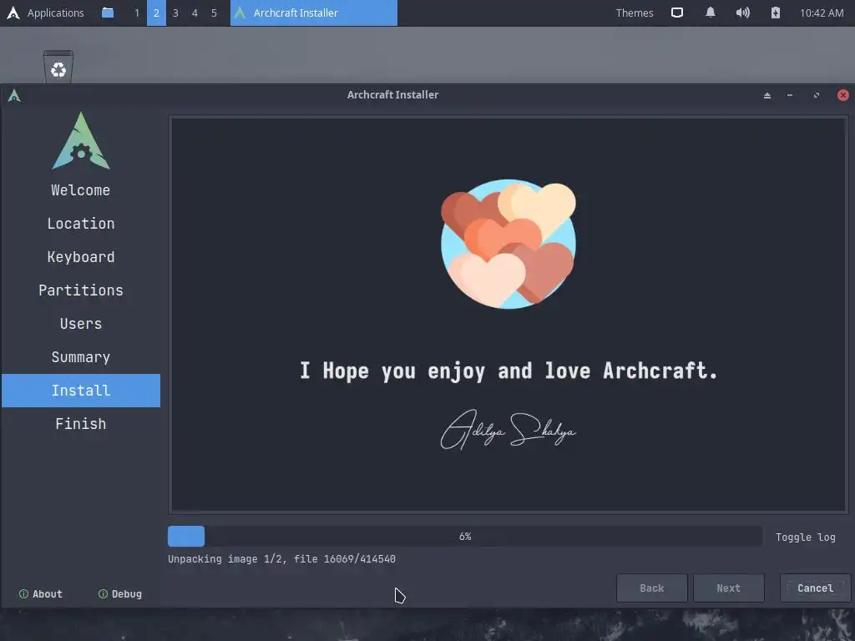Viewport: 855px width, 641px height.
Task: Select the Users step
Action: point(81,324)
